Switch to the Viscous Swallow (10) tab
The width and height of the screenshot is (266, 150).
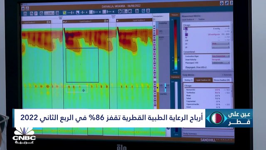point(222,80)
